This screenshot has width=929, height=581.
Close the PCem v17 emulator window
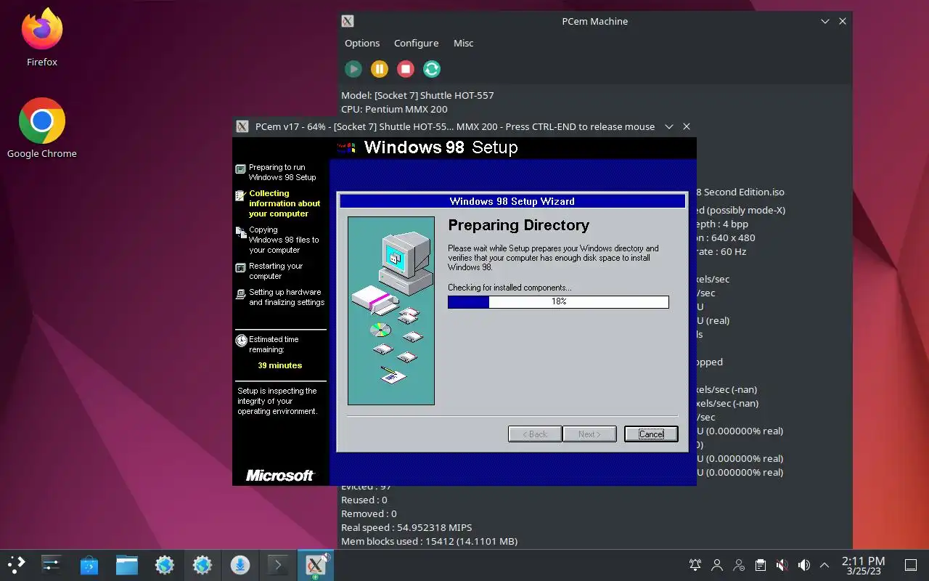tap(687, 126)
